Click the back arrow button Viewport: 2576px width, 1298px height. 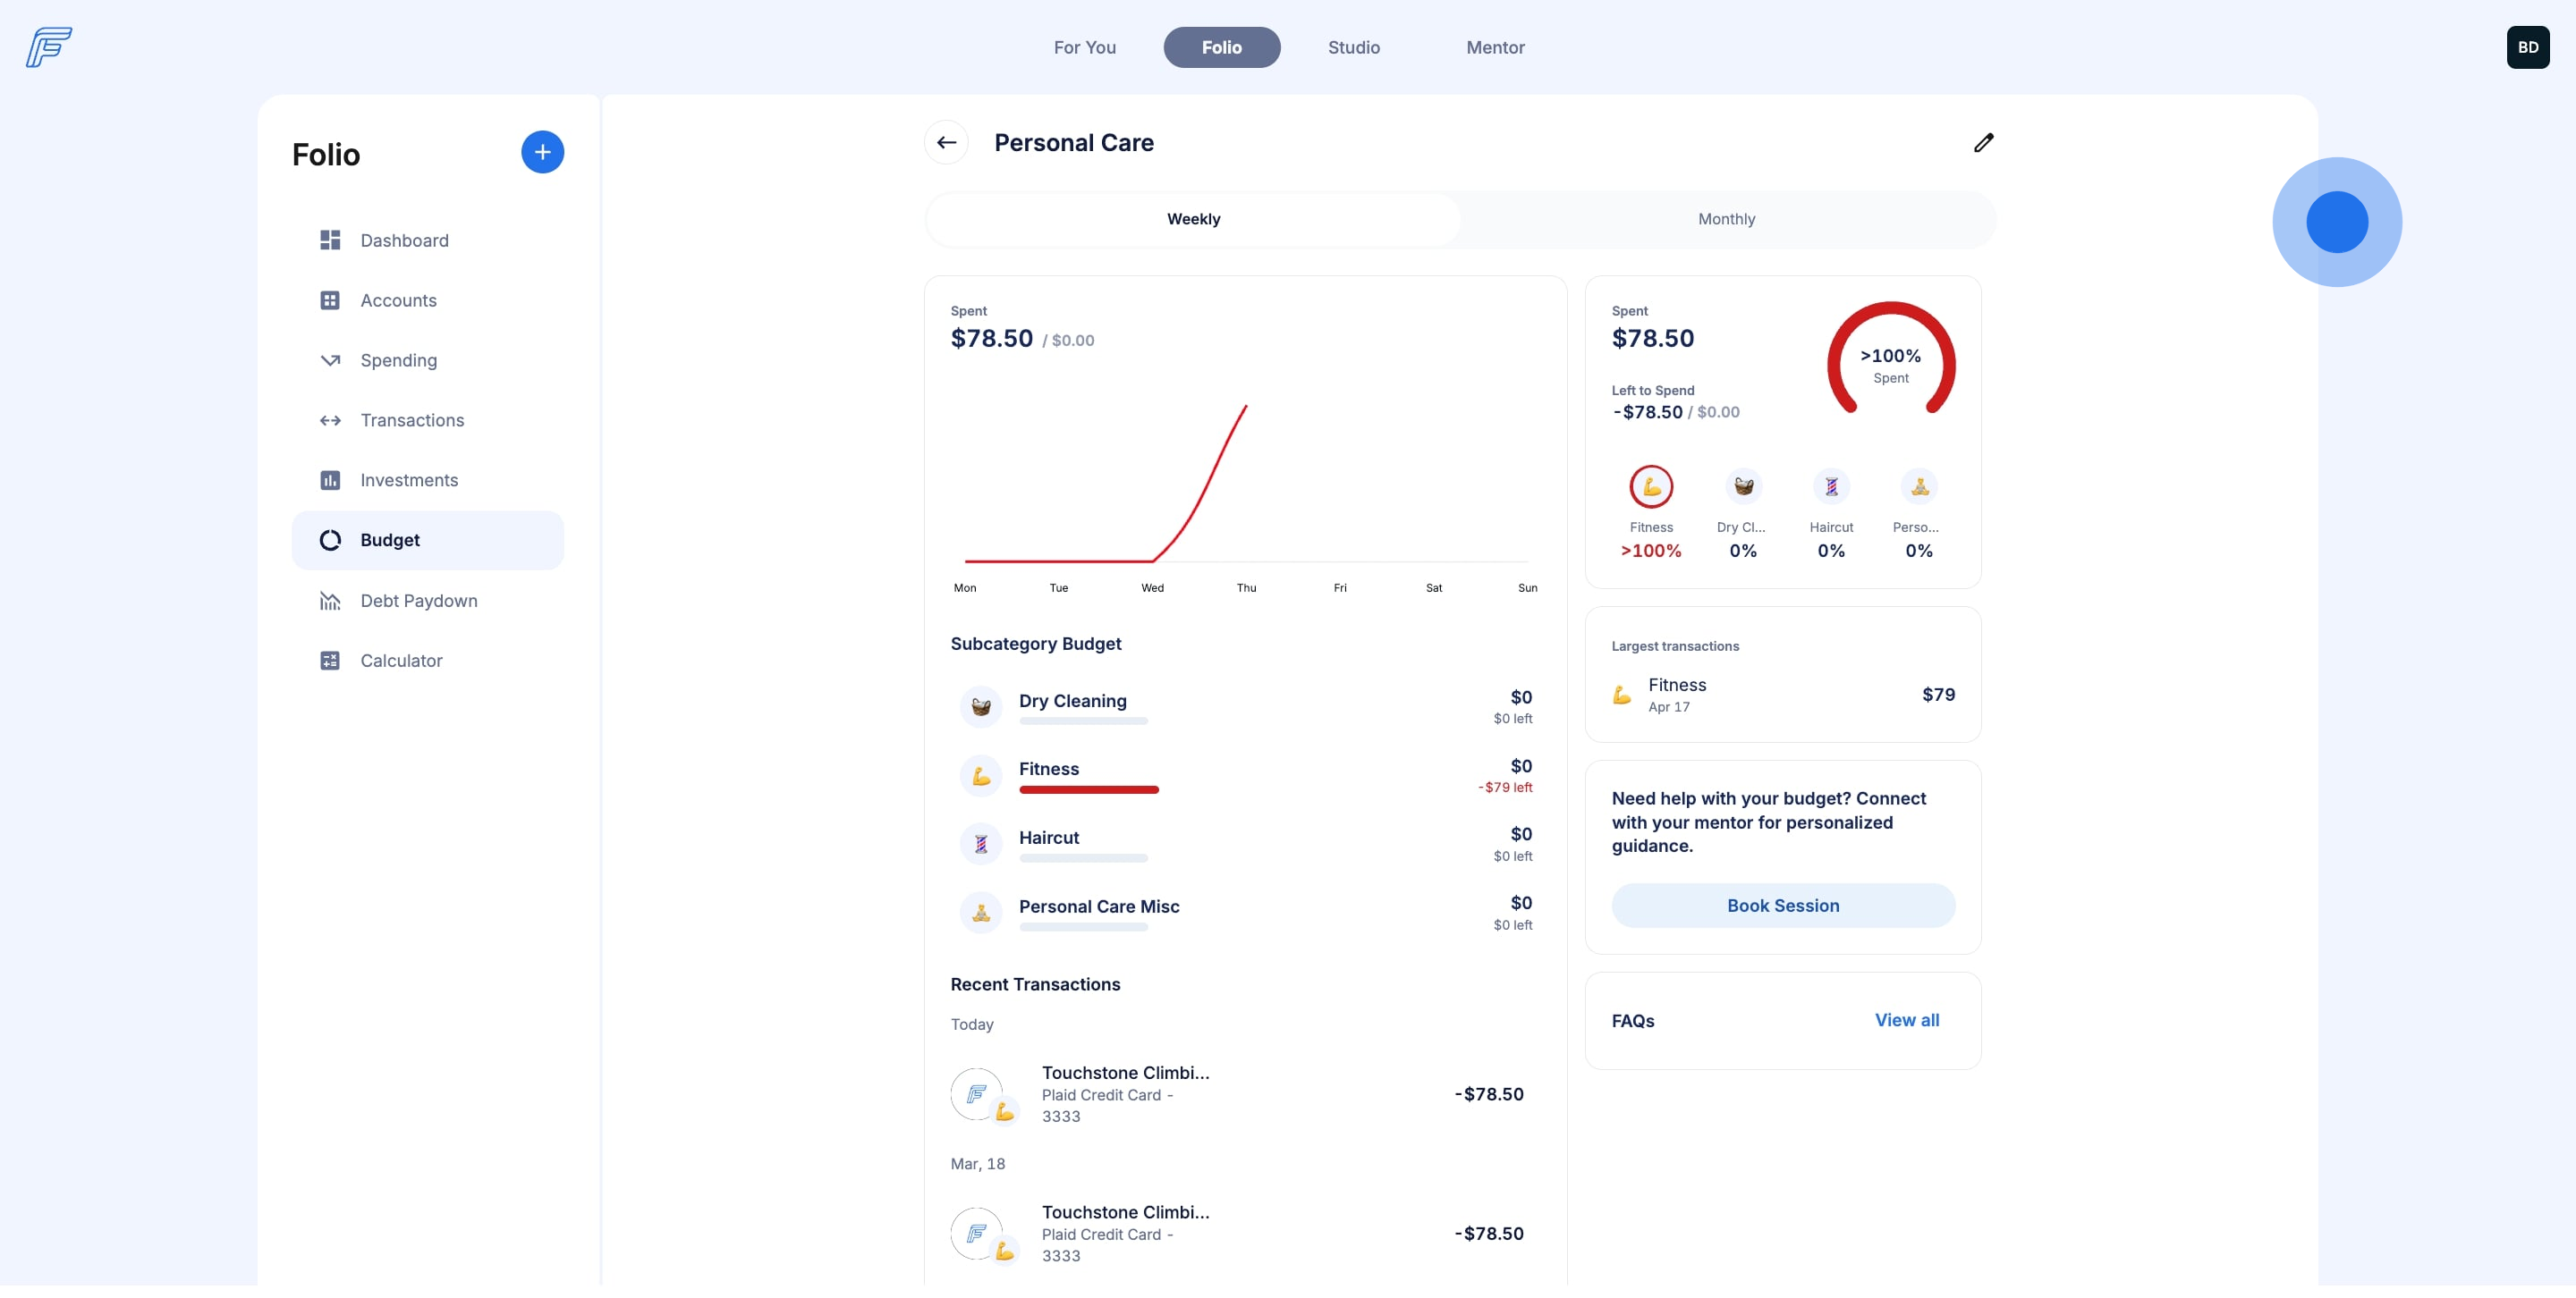tap(946, 143)
